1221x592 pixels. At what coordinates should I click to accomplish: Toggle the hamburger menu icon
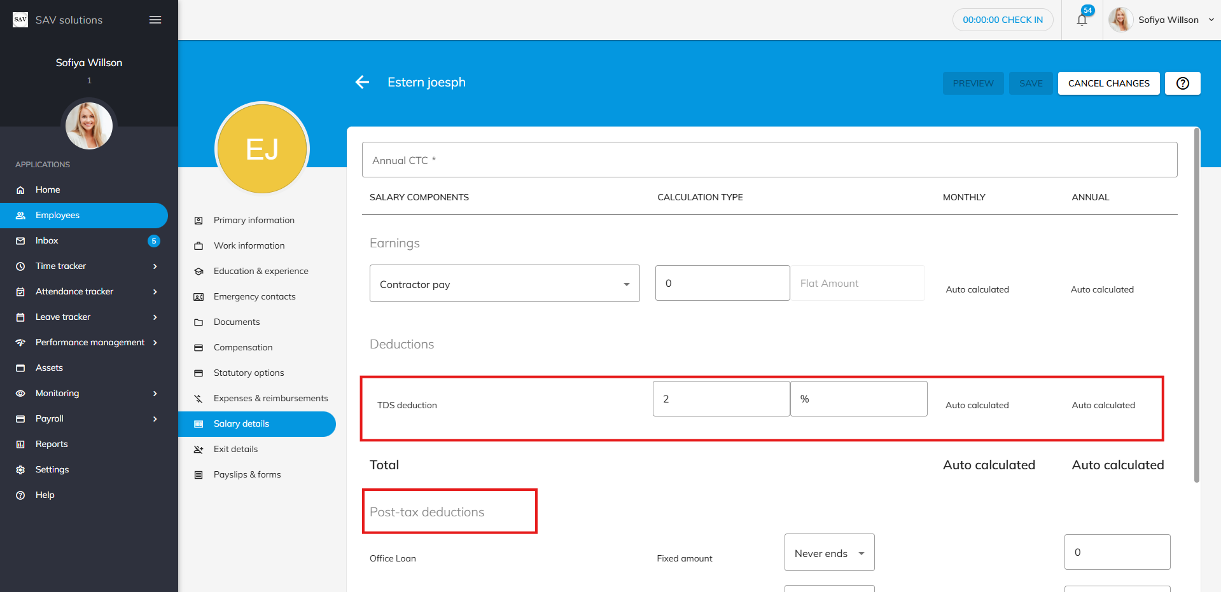[155, 20]
